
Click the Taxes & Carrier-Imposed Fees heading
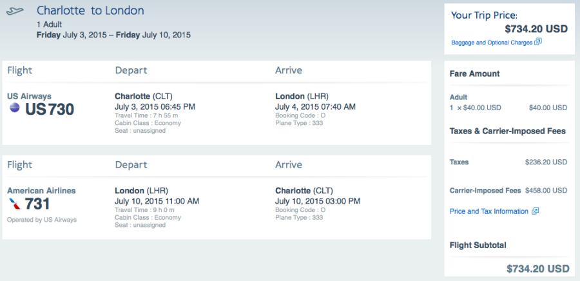(x=508, y=131)
